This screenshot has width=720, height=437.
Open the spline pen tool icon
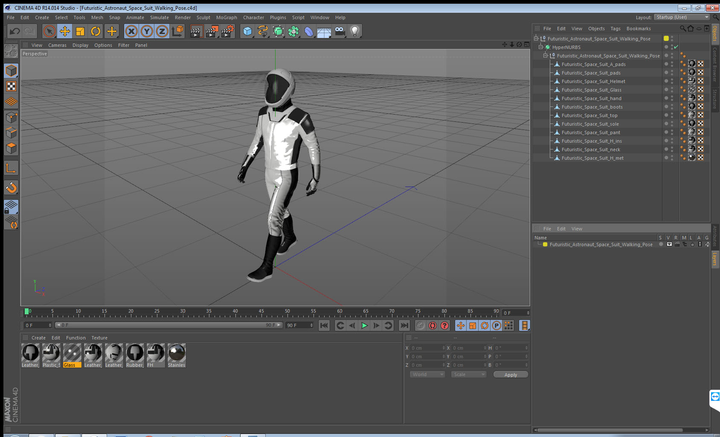263,31
